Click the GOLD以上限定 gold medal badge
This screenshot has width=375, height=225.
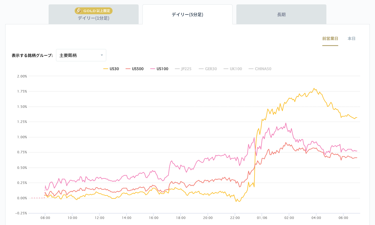94,11
